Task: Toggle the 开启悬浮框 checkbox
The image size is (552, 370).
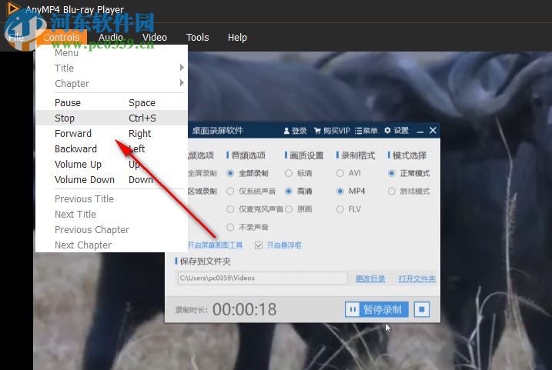Action: 259,245
